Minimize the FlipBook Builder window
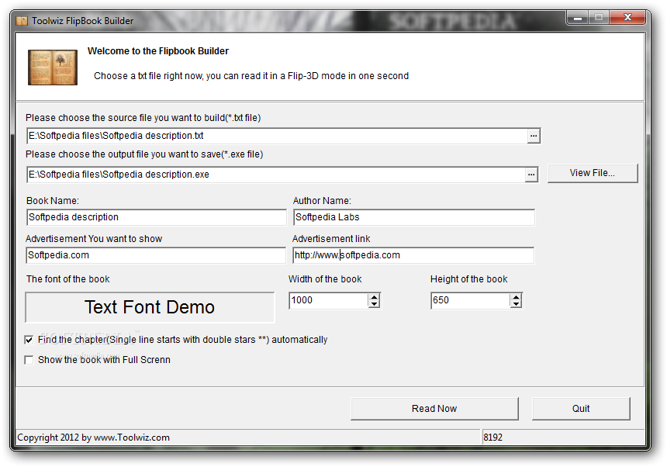The image size is (667, 467). (x=578, y=18)
